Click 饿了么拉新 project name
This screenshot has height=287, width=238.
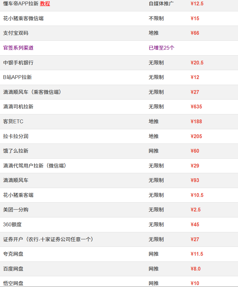[x=16, y=151]
